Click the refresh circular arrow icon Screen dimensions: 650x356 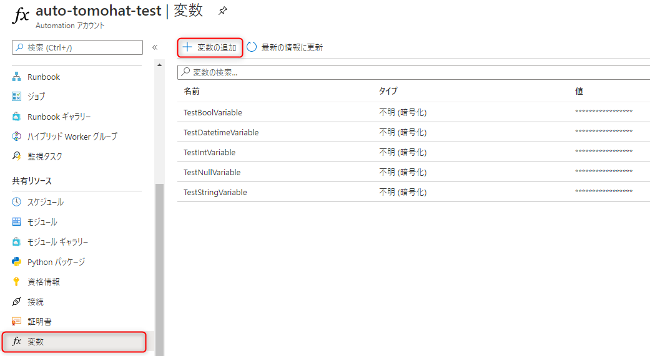click(x=252, y=47)
